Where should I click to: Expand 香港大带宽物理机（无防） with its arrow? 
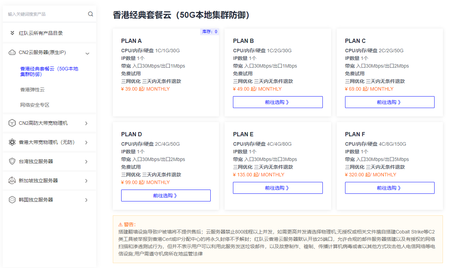(86, 143)
